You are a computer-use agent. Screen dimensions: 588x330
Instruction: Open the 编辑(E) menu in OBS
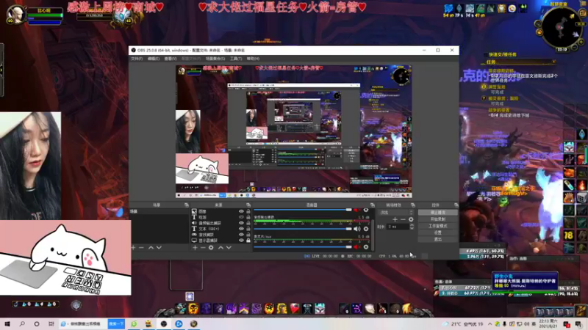(154, 59)
